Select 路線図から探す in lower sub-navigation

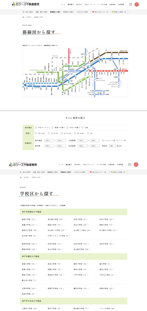click(53, 172)
